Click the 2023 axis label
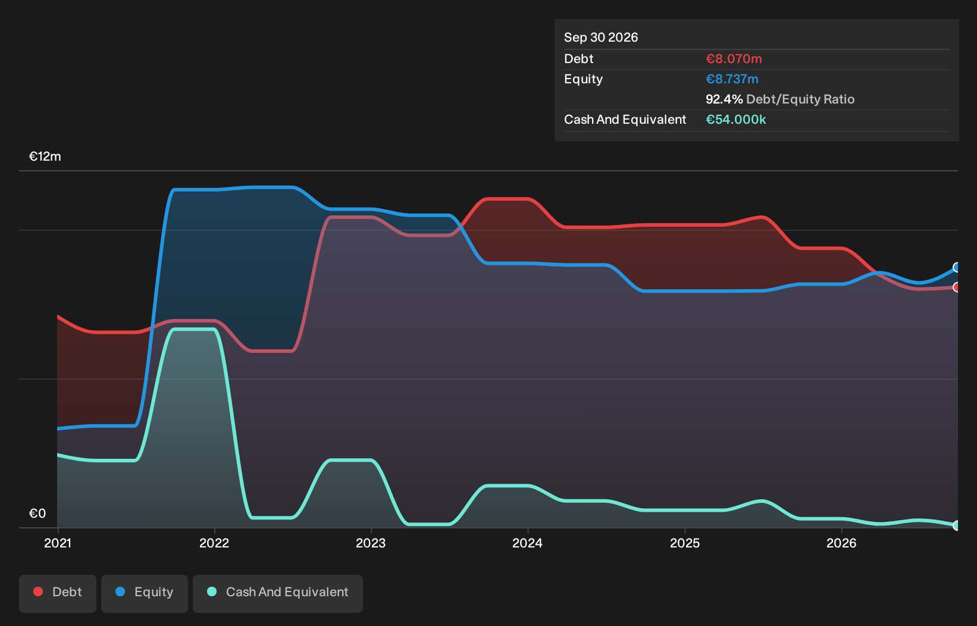The height and width of the screenshot is (626, 977). coord(371,543)
